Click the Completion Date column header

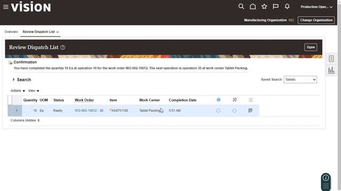(x=182, y=100)
